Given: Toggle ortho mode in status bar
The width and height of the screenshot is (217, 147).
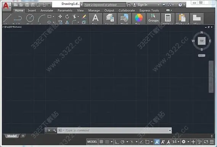Looking at the screenshot, I should (x=117, y=142).
